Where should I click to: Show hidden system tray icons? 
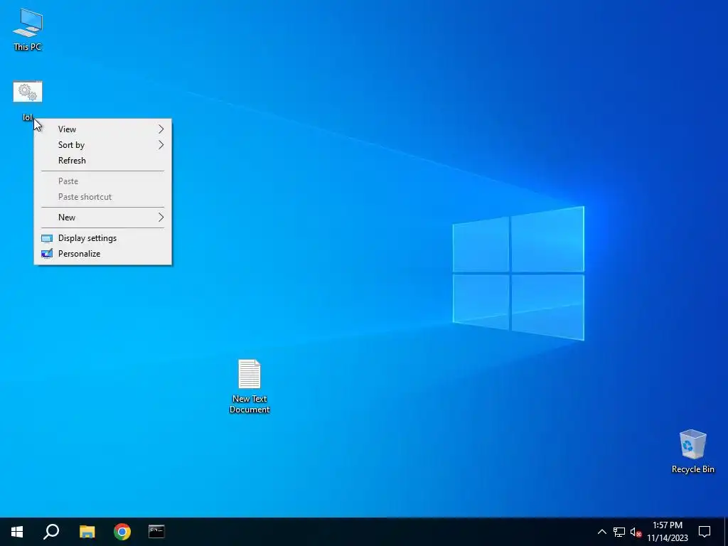pos(601,532)
